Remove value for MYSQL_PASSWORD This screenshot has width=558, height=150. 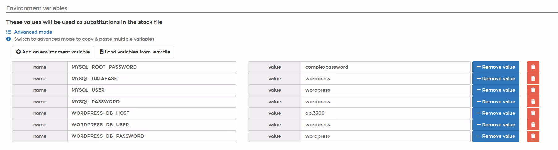tap(496, 102)
